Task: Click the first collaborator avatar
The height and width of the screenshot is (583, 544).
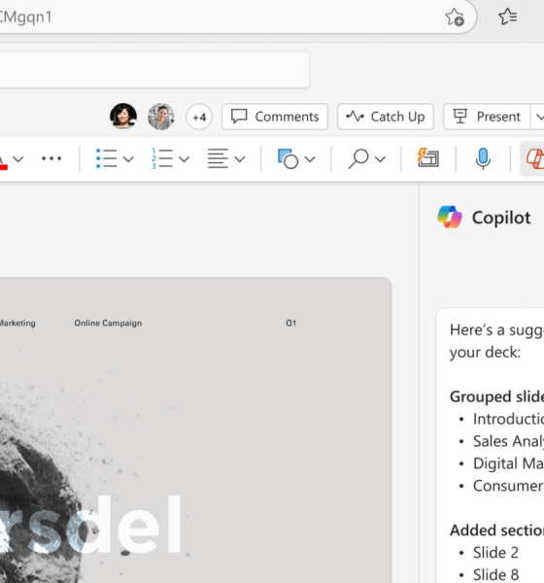Action: (x=123, y=117)
